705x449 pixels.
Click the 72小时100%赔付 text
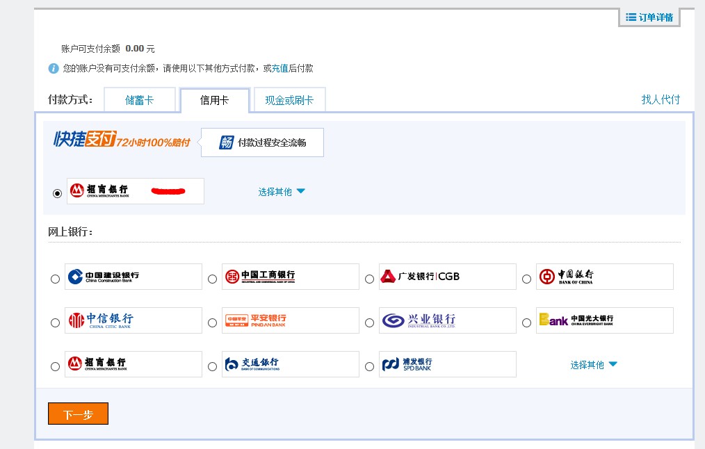coord(154,142)
